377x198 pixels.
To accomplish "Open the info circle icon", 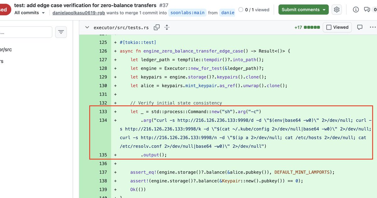I will tap(356, 10).
